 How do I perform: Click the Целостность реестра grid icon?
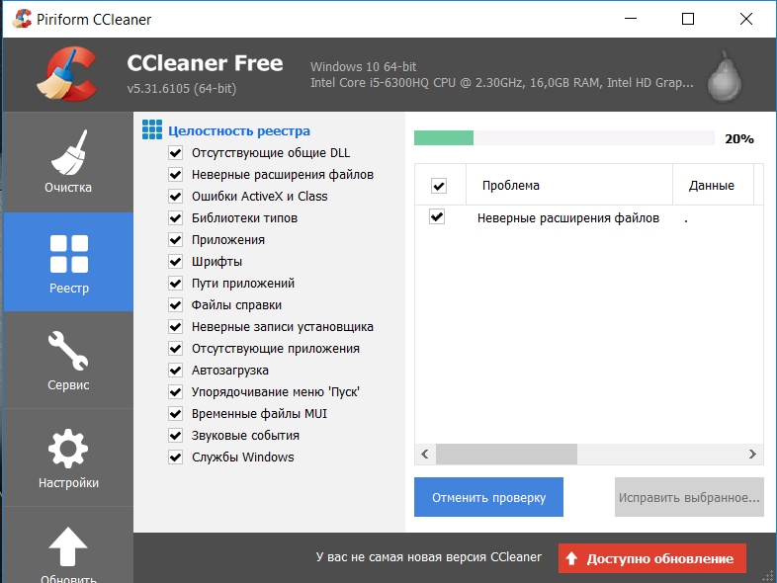coord(152,129)
